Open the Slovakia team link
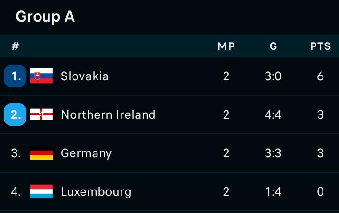This screenshot has height=213, width=339. point(85,76)
